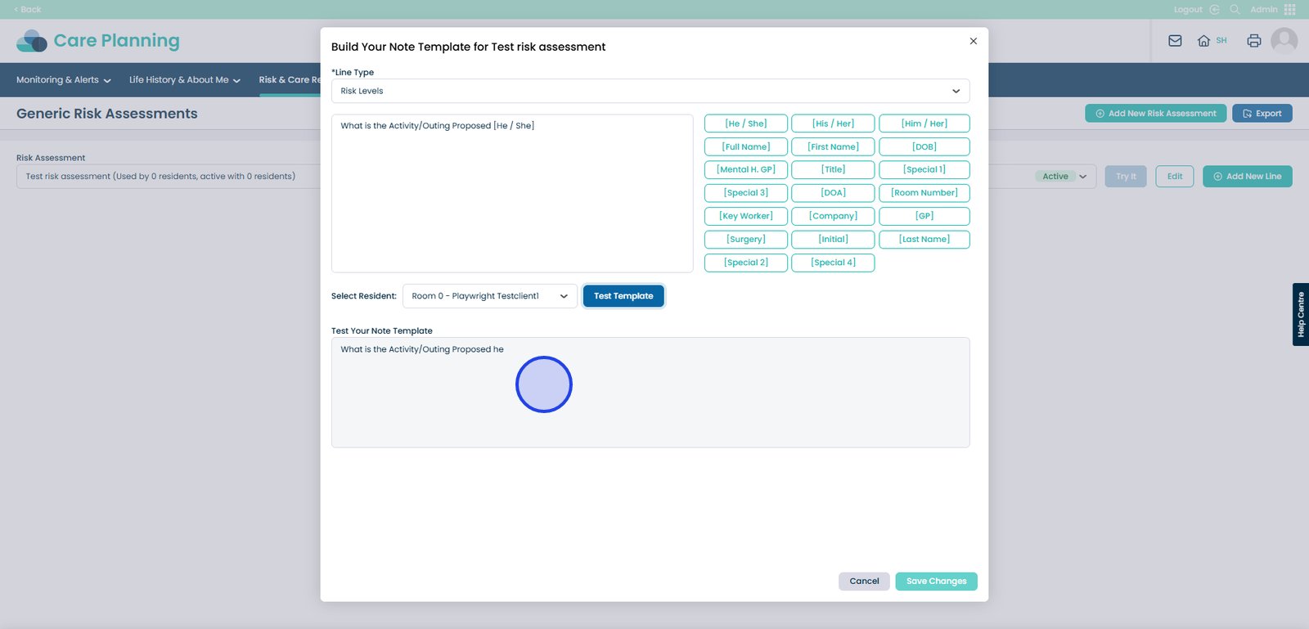Viewport: 1309px width, 629px height.
Task: Click the [Surgery] placeholder button
Action: pos(746,239)
